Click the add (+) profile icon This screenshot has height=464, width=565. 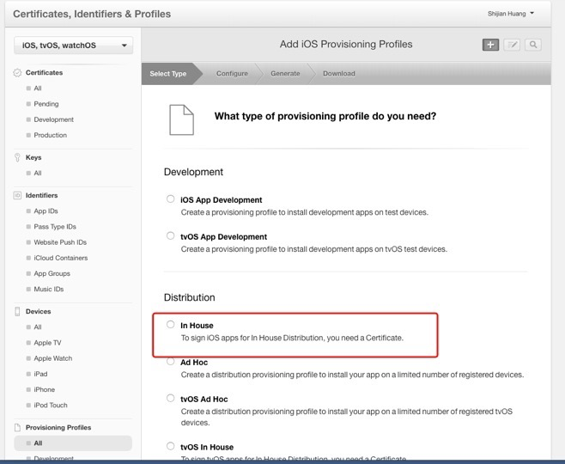(x=490, y=45)
